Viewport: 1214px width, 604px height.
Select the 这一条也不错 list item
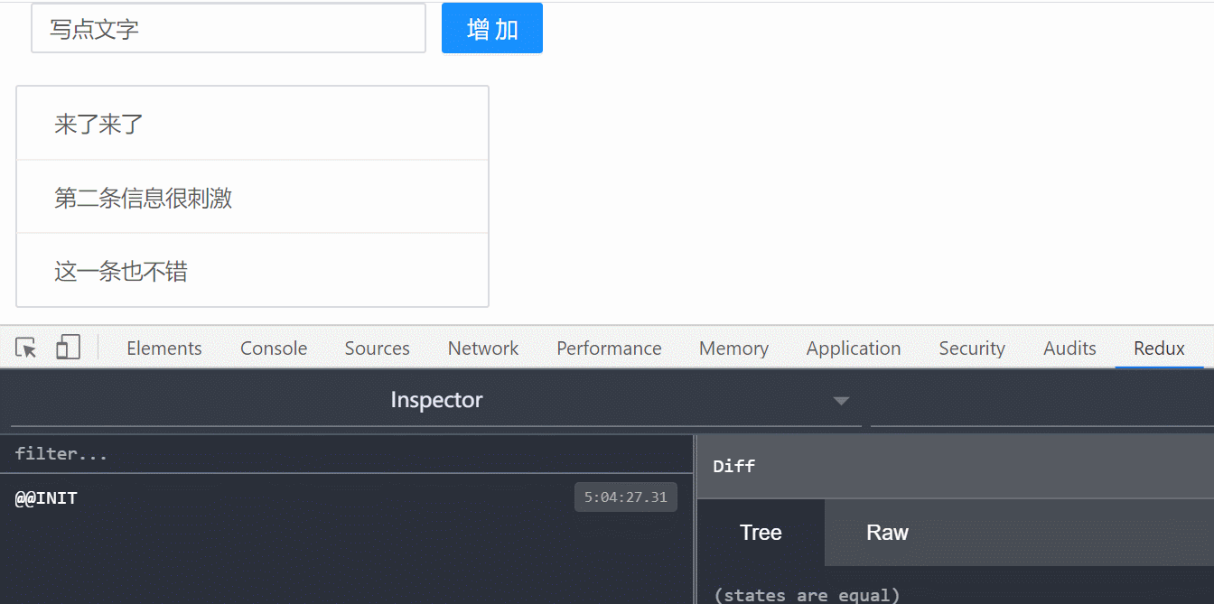click(252, 271)
